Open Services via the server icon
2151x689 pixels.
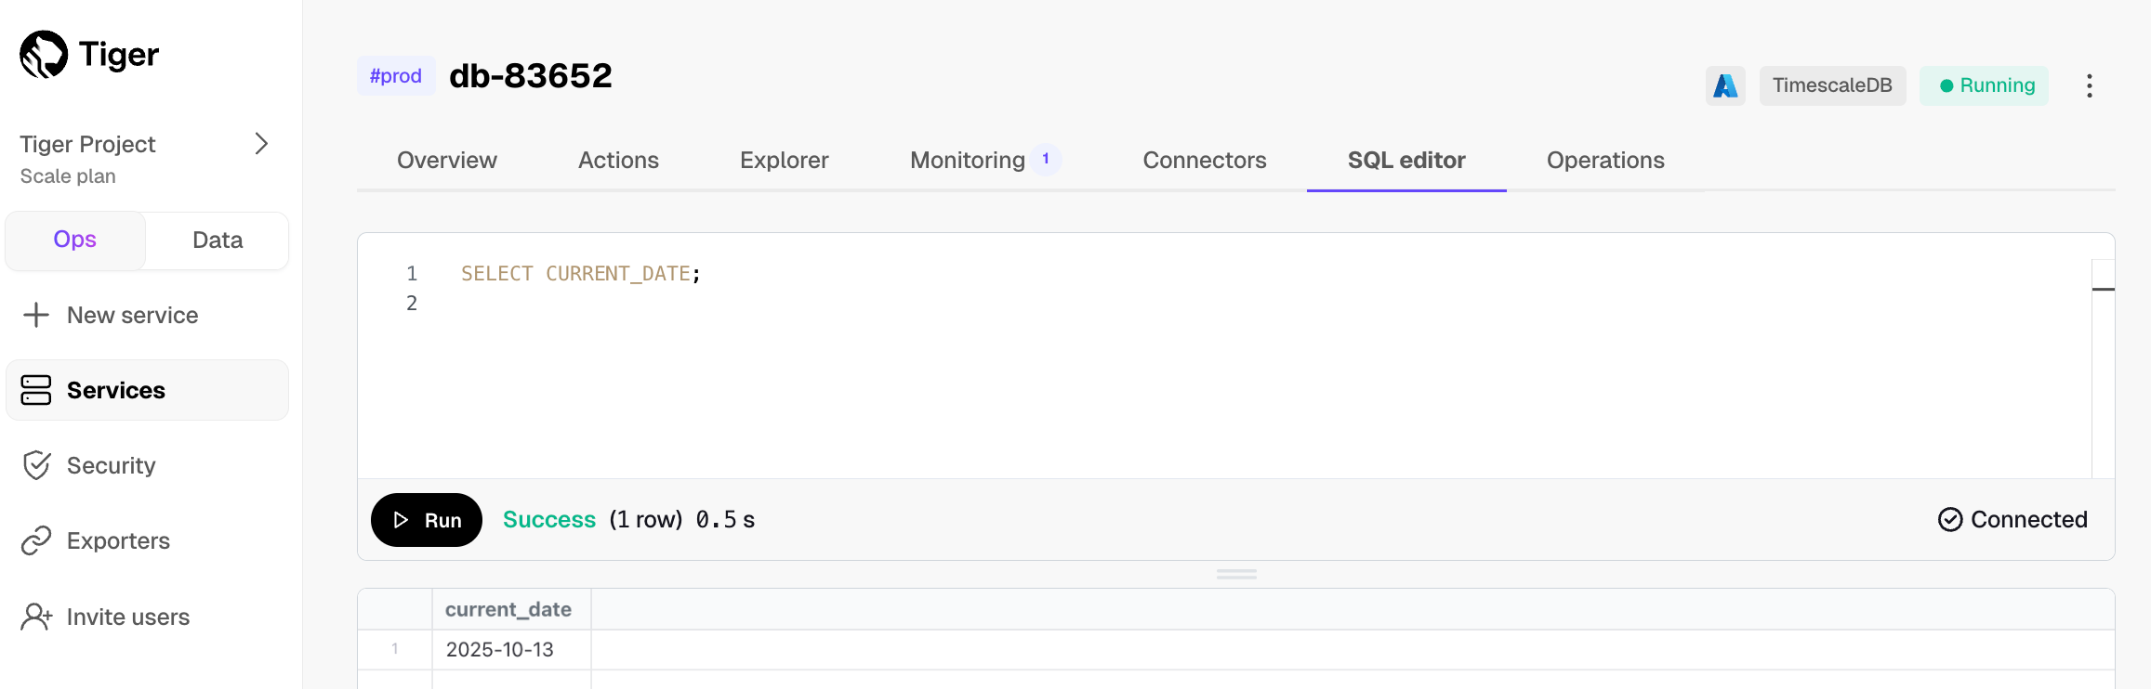pyautogui.click(x=36, y=390)
